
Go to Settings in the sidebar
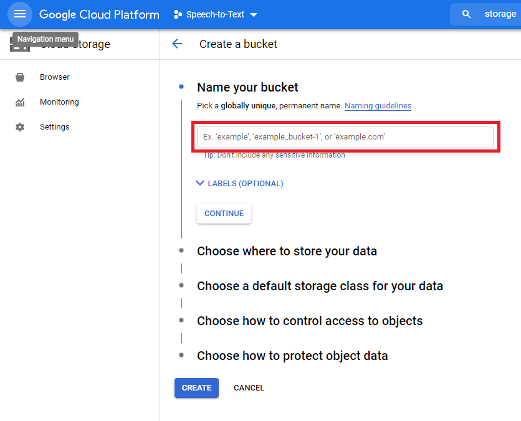click(55, 127)
